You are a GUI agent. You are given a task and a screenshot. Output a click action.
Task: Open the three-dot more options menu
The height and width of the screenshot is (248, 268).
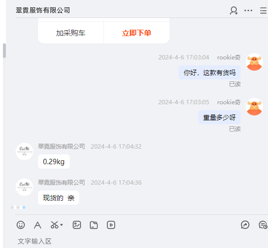point(248,11)
